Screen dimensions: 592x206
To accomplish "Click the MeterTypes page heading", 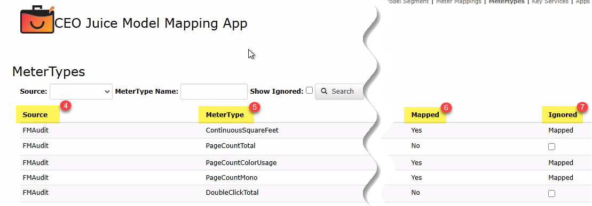I will click(49, 71).
